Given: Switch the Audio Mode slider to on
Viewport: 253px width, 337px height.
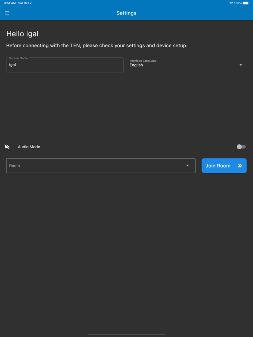Looking at the screenshot, I should 241,146.
